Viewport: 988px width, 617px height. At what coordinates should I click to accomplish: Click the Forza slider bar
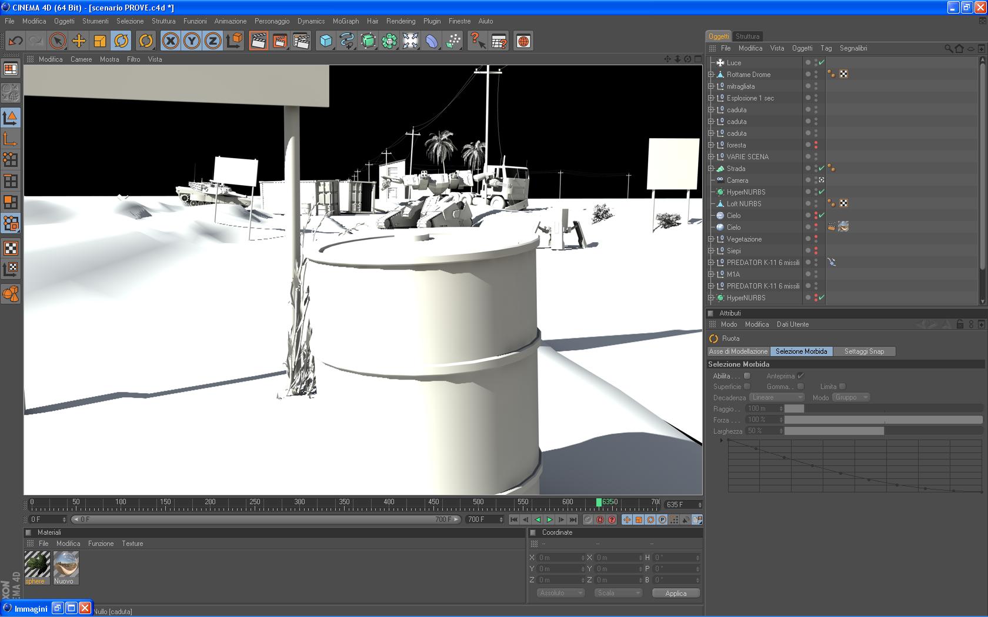click(x=883, y=420)
